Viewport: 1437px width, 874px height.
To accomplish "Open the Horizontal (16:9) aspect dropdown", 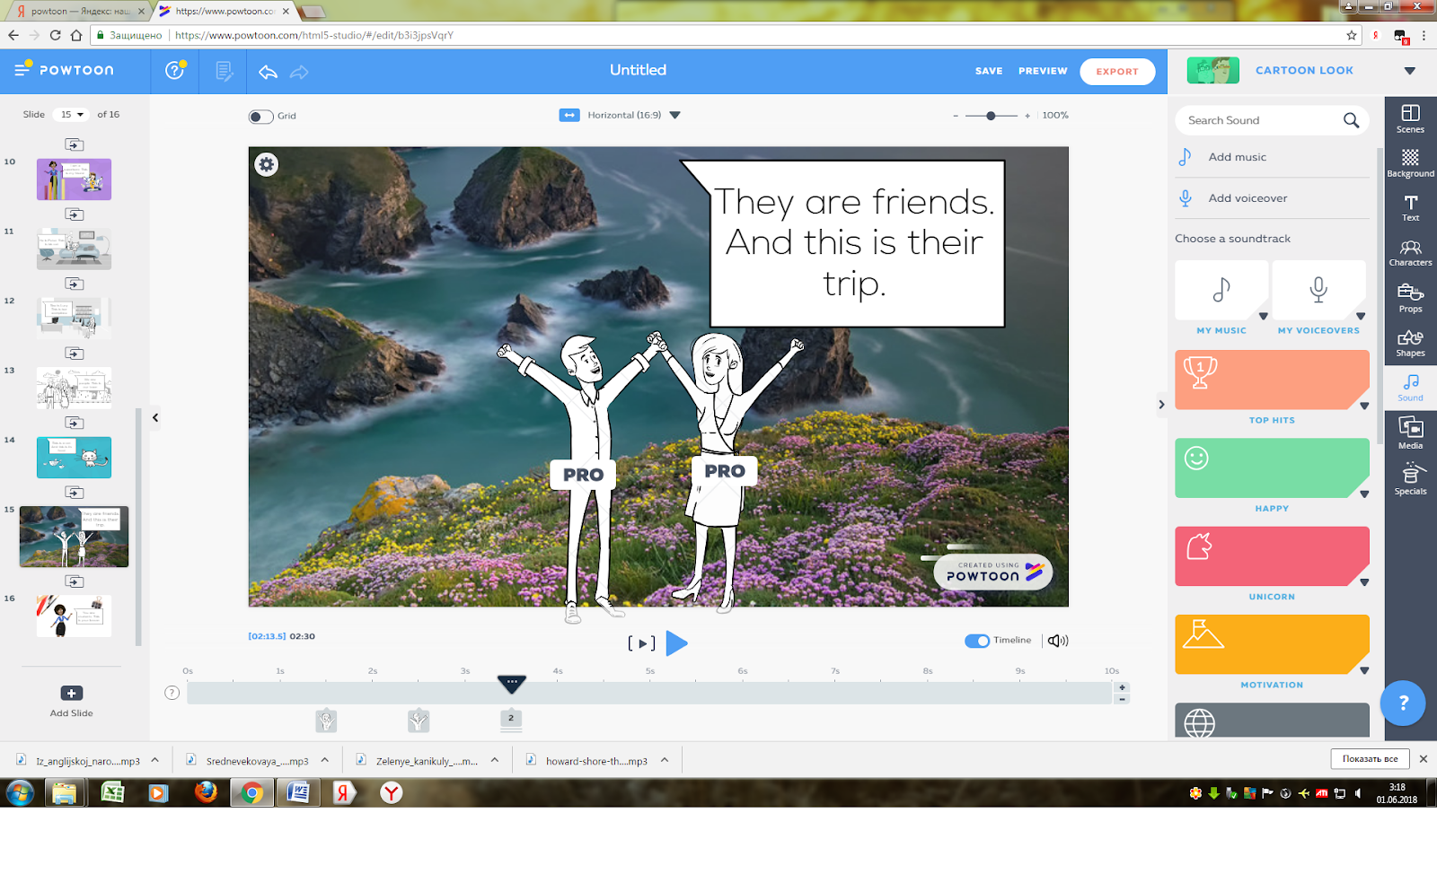I will pyautogui.click(x=675, y=115).
